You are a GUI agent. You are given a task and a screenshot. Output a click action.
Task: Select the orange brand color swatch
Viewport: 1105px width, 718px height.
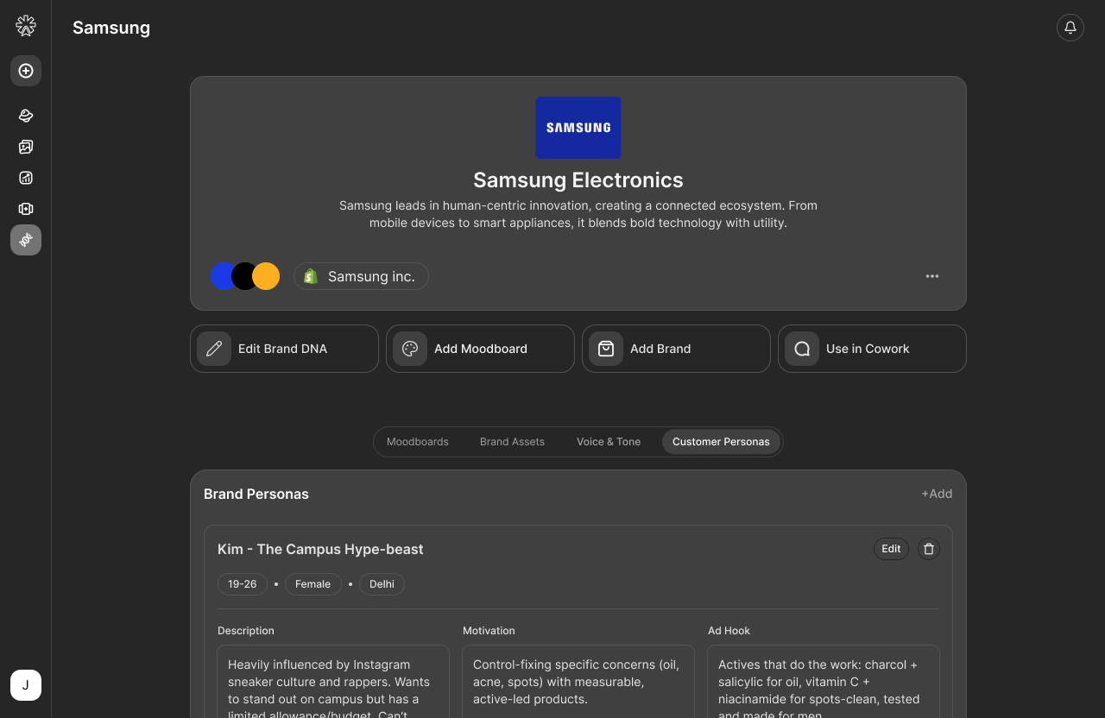point(268,276)
